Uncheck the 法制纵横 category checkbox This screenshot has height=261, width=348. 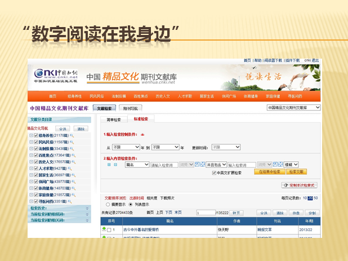36,148
